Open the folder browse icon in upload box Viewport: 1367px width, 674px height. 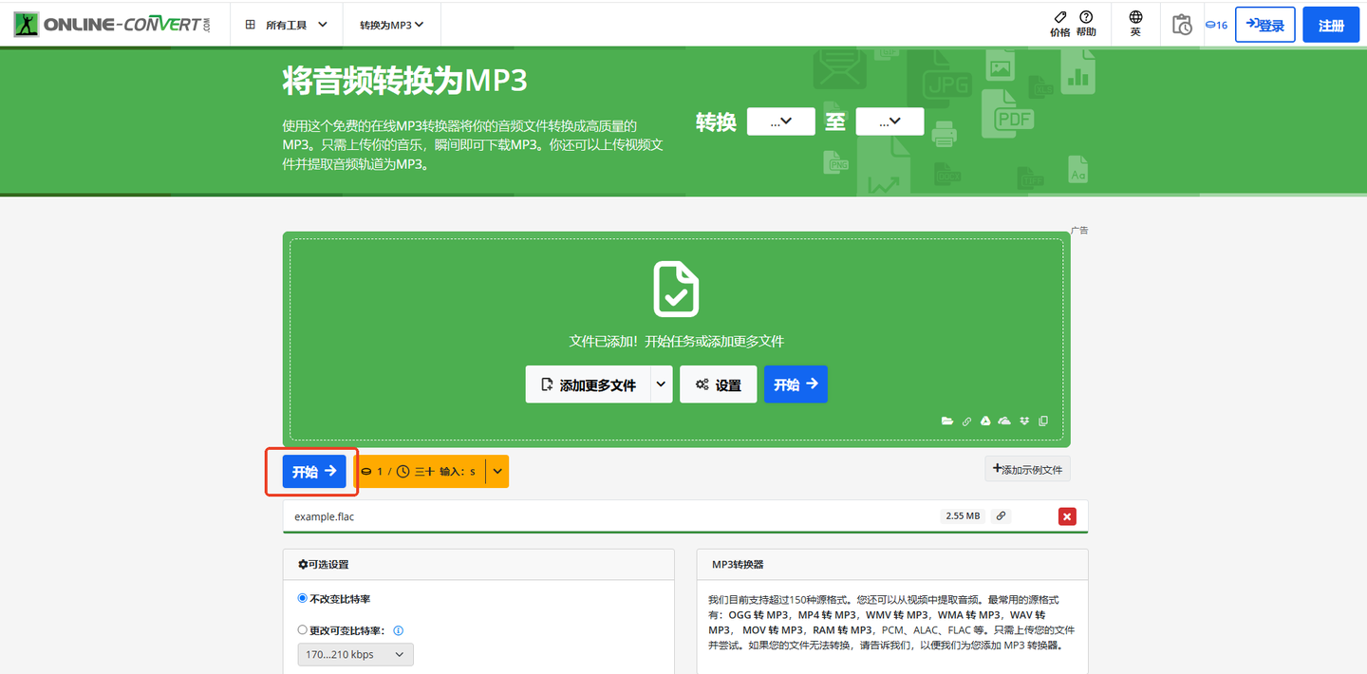946,421
